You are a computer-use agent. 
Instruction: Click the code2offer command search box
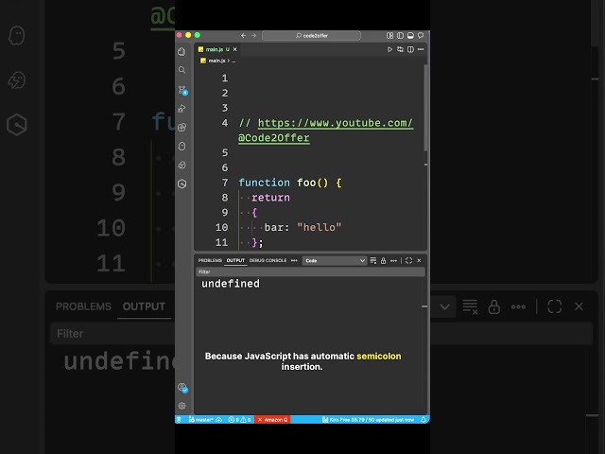(311, 36)
